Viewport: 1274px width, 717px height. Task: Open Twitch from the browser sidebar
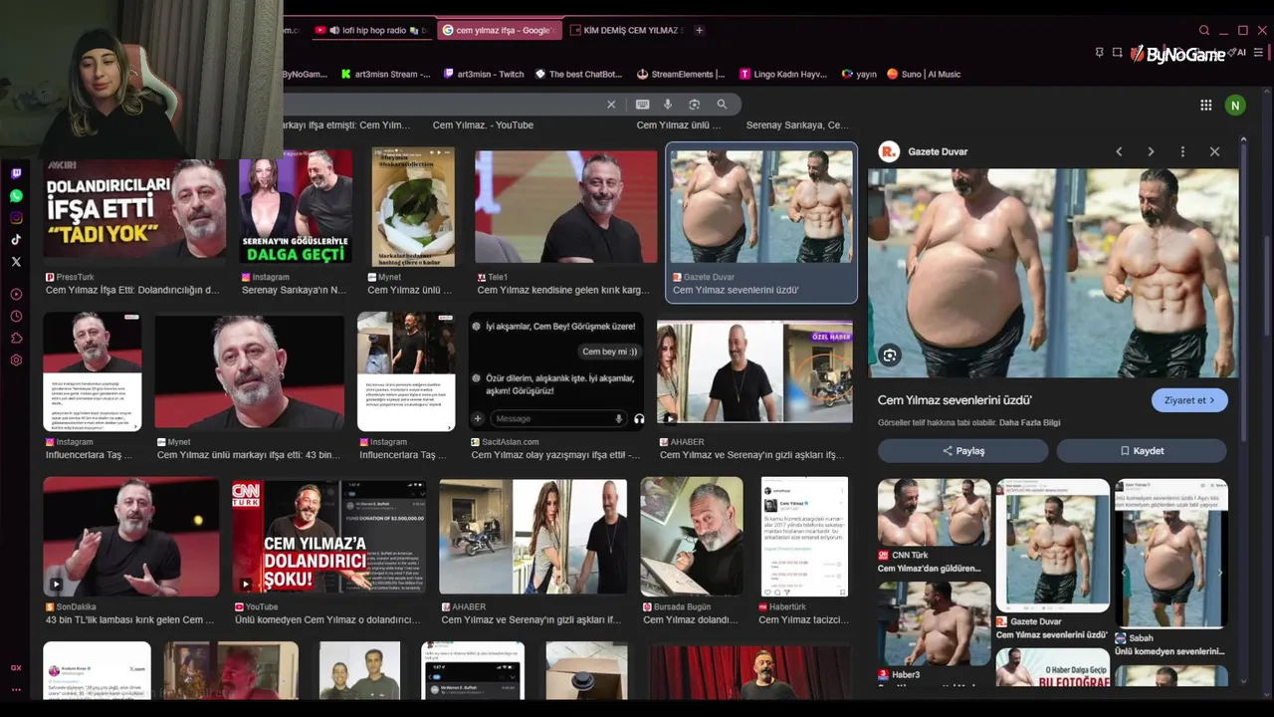pos(16,173)
